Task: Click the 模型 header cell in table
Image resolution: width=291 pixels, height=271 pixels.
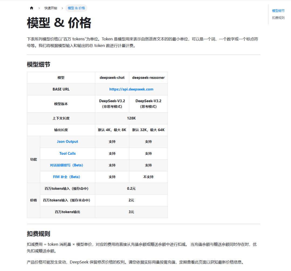Action: tap(61, 78)
